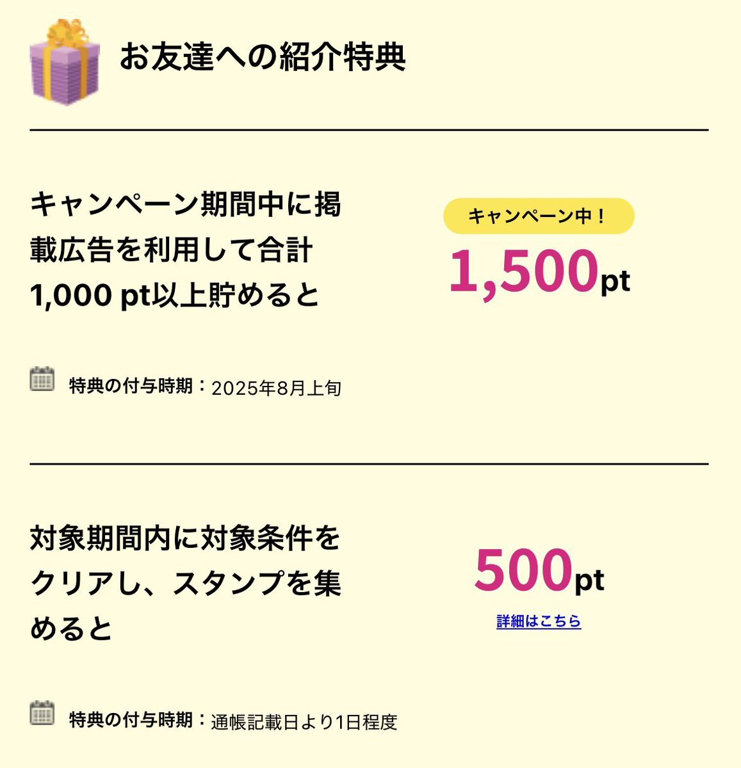Click the 2025年8月上旬 date text

click(x=276, y=388)
